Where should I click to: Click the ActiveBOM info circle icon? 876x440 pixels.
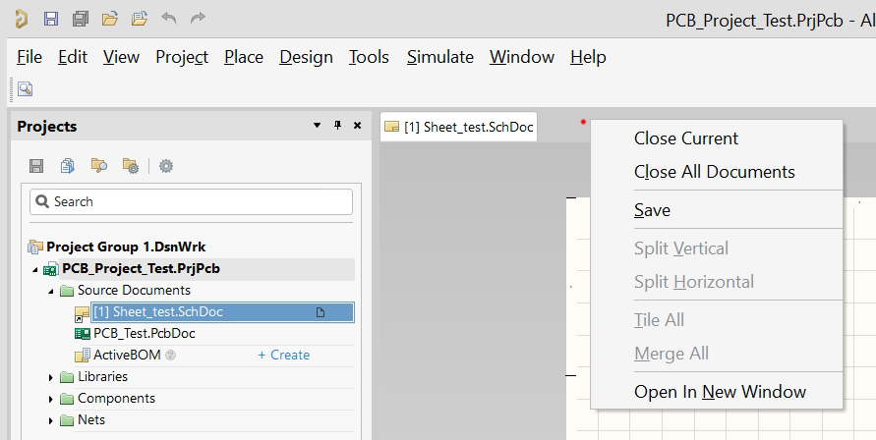(171, 356)
